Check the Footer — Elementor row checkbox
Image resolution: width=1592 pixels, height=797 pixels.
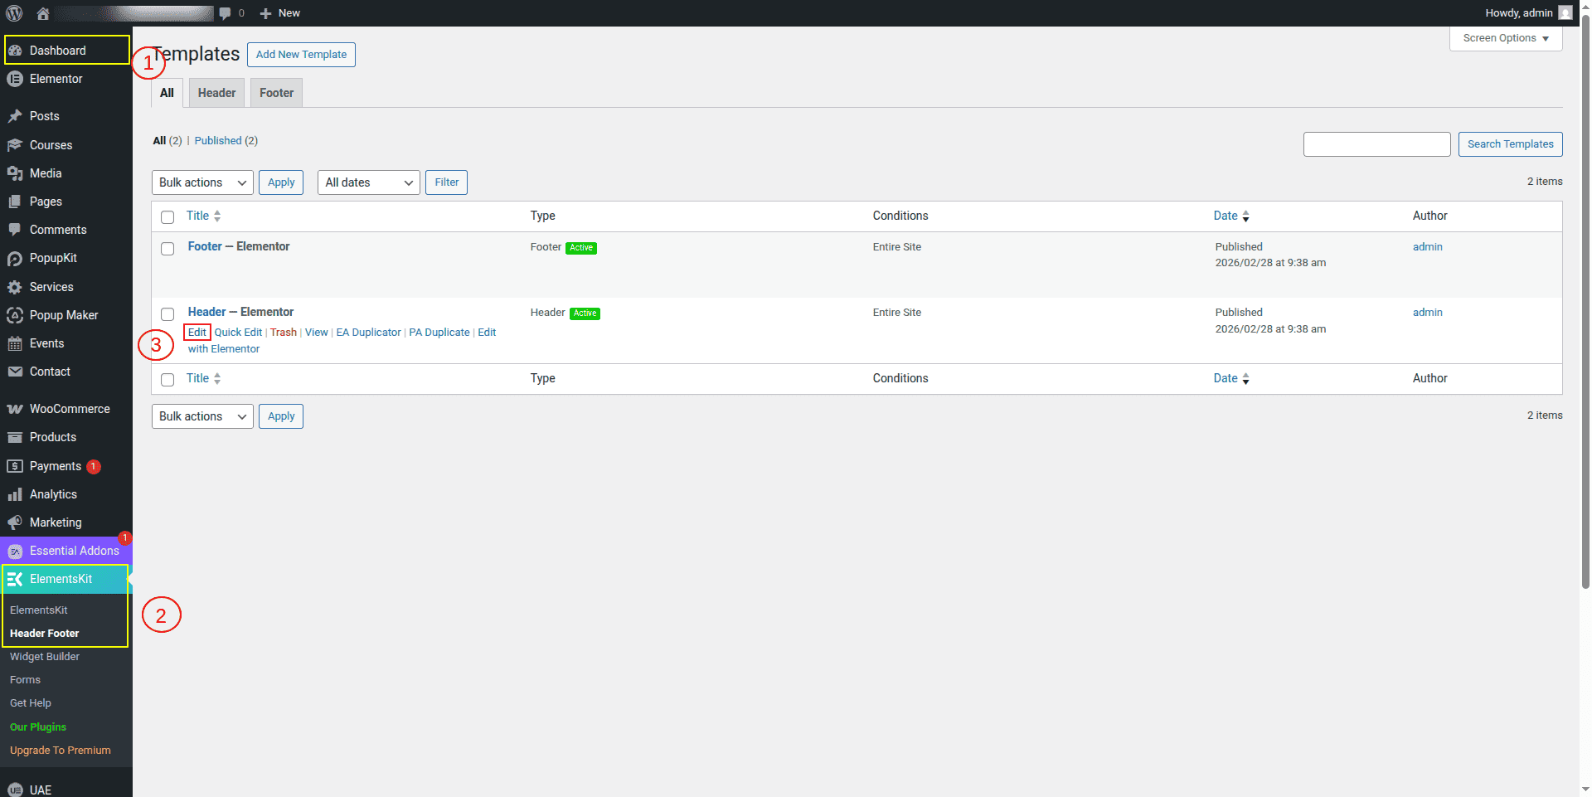click(167, 249)
